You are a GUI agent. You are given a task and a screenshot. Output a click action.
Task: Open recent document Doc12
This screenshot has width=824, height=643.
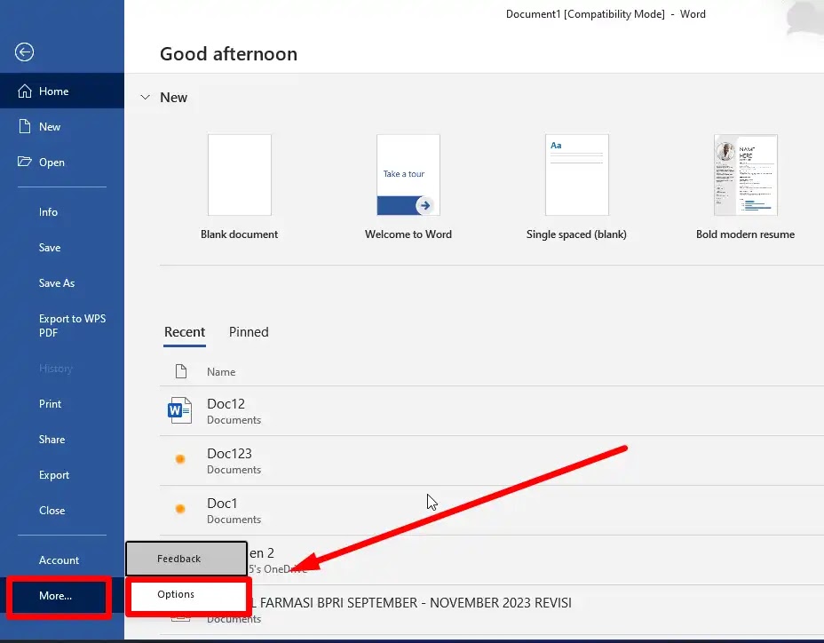(491, 410)
